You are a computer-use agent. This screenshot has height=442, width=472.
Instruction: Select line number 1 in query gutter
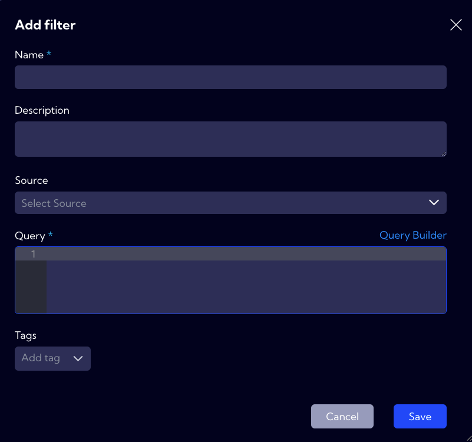click(33, 254)
